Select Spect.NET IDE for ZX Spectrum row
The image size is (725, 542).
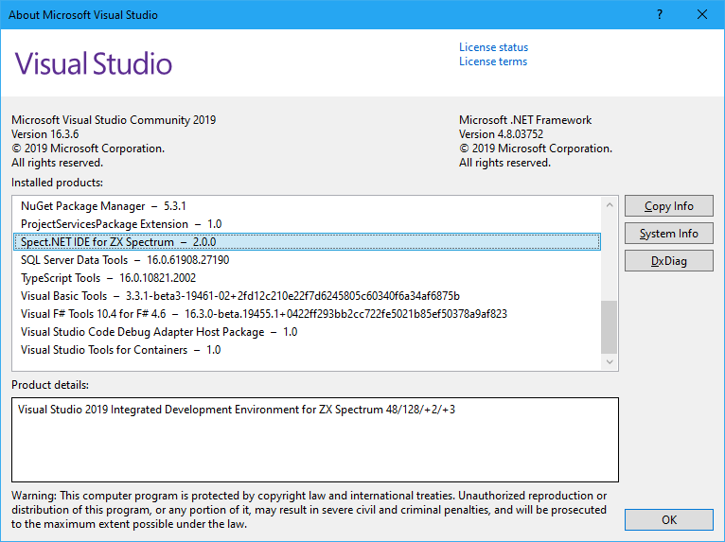(x=308, y=242)
